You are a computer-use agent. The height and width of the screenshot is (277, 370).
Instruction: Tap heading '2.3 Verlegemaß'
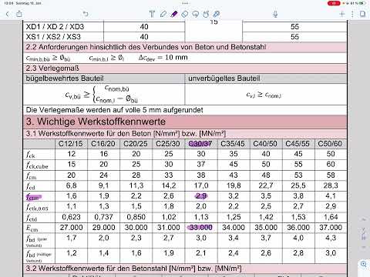point(52,68)
